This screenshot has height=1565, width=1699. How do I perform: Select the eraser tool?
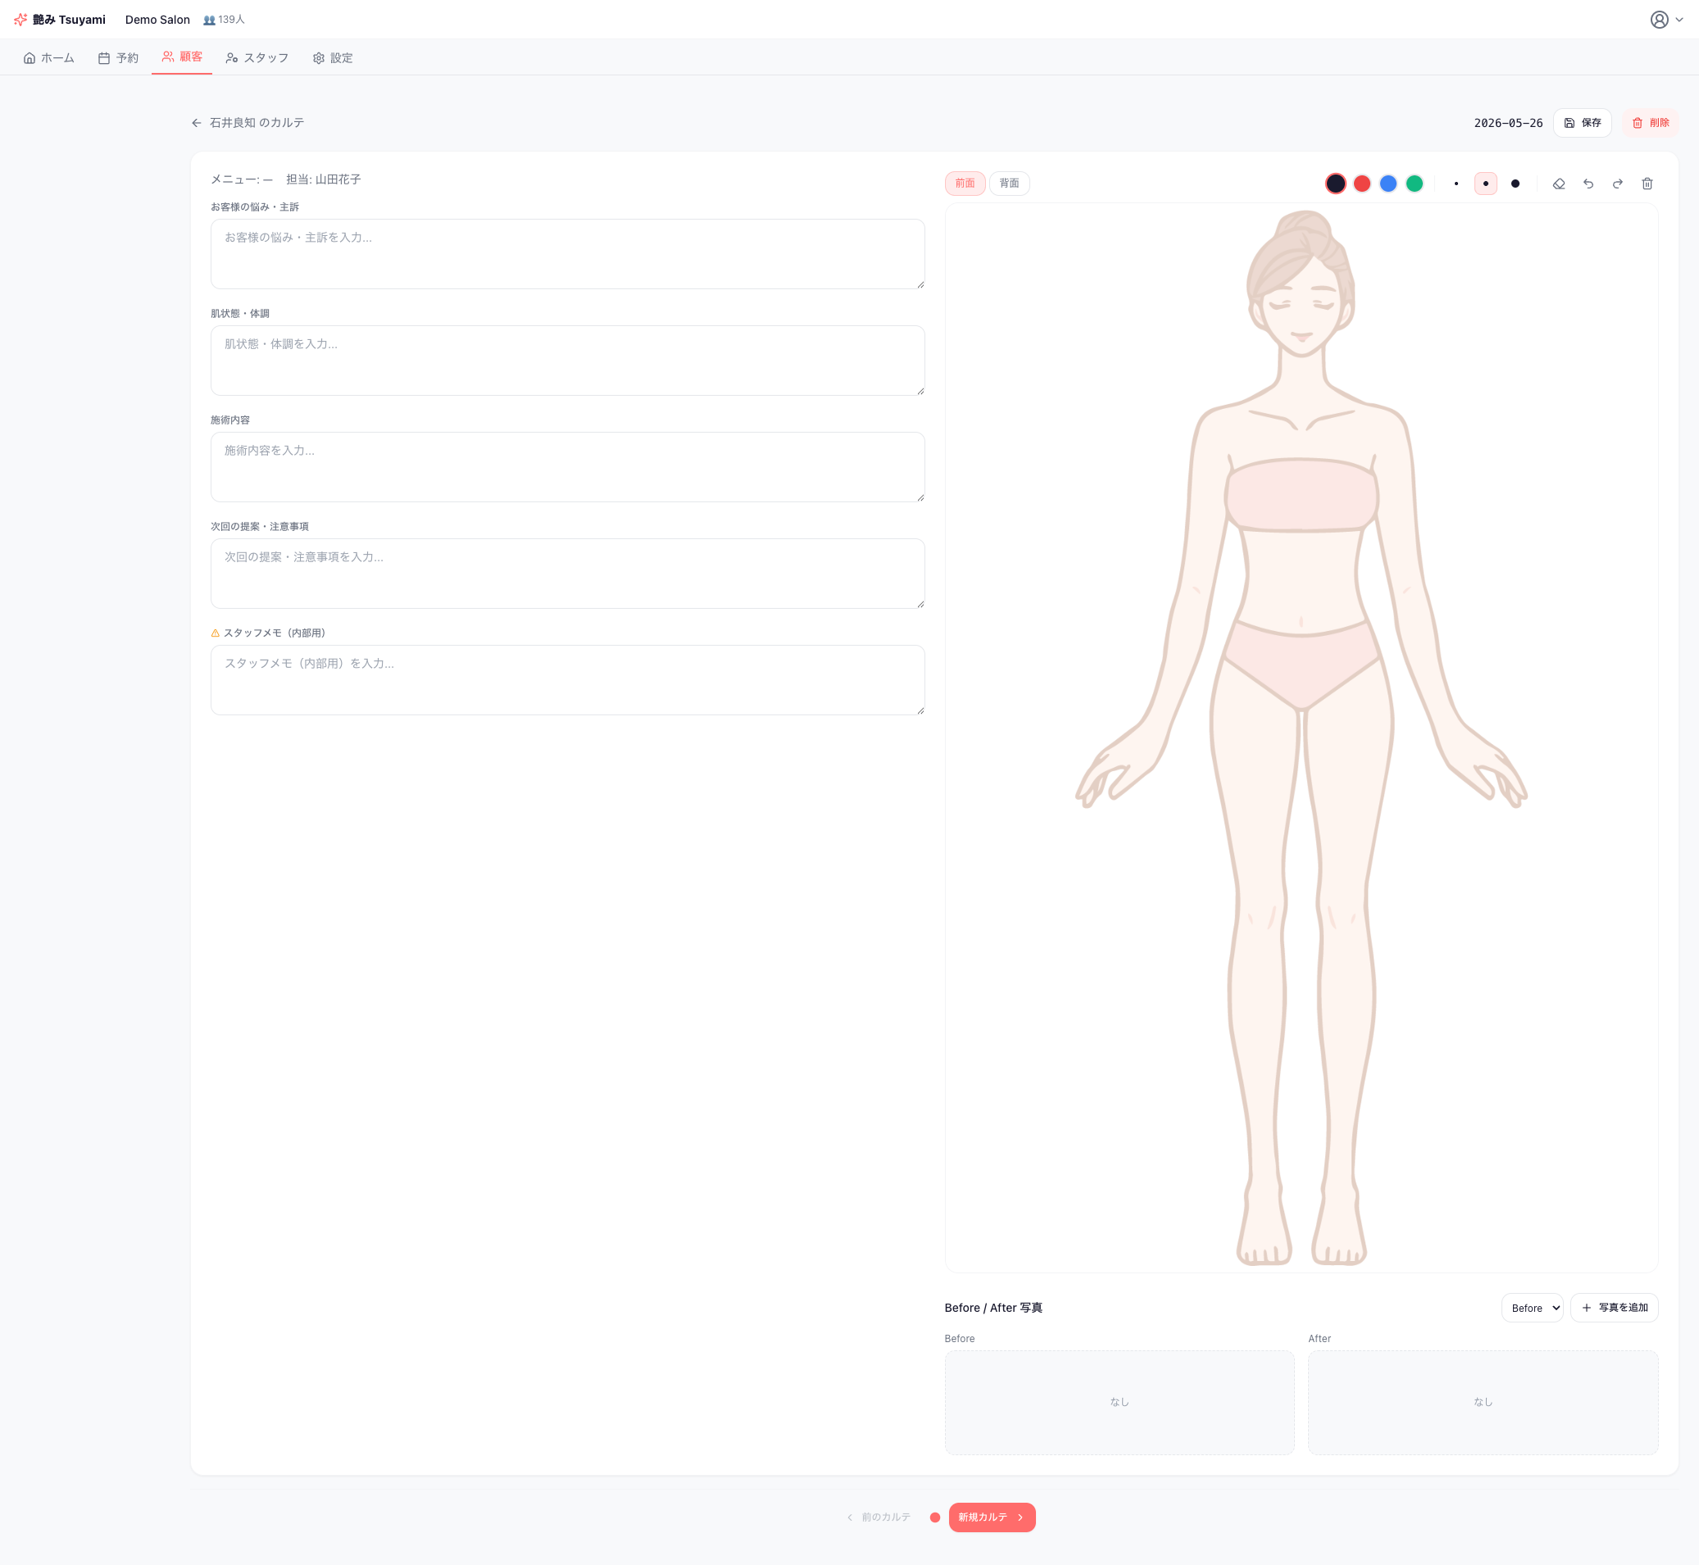tap(1558, 184)
